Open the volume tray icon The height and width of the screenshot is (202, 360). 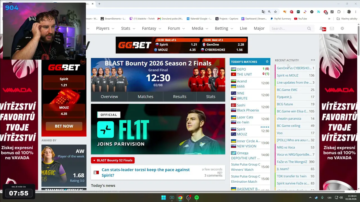(x=342, y=198)
